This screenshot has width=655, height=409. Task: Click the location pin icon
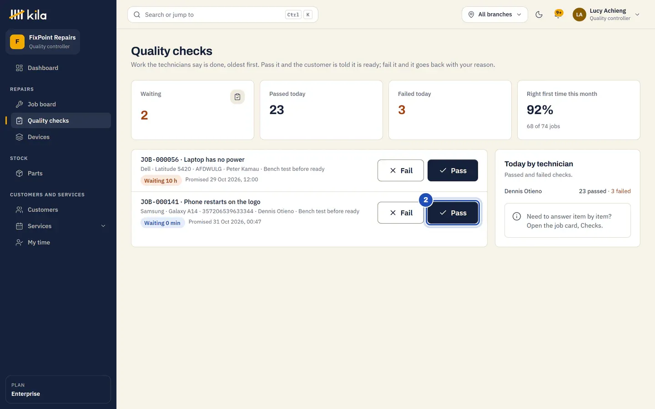[471, 15]
